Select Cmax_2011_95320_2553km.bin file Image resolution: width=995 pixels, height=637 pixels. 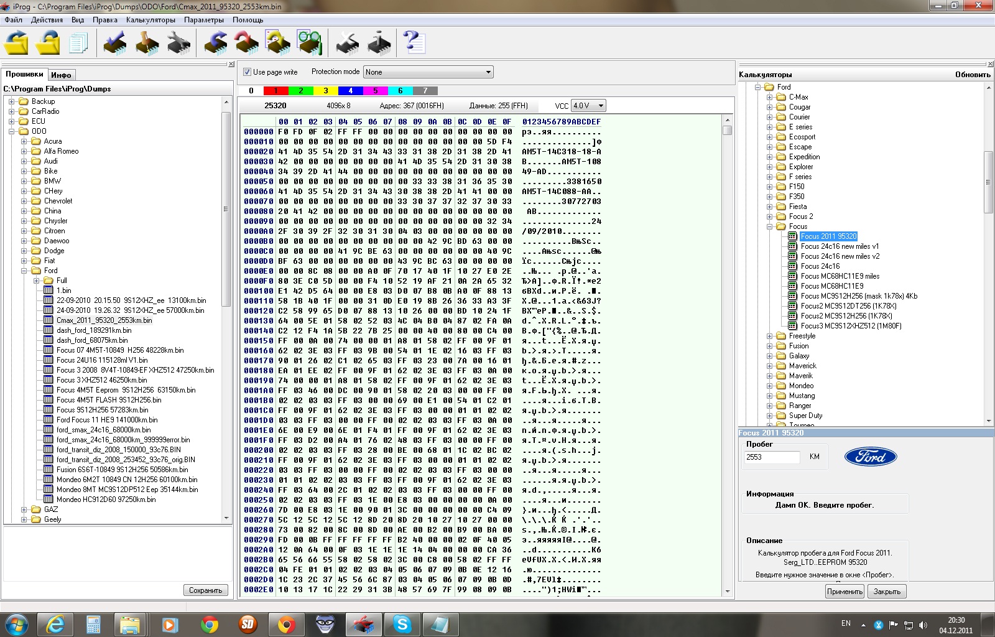(x=104, y=320)
